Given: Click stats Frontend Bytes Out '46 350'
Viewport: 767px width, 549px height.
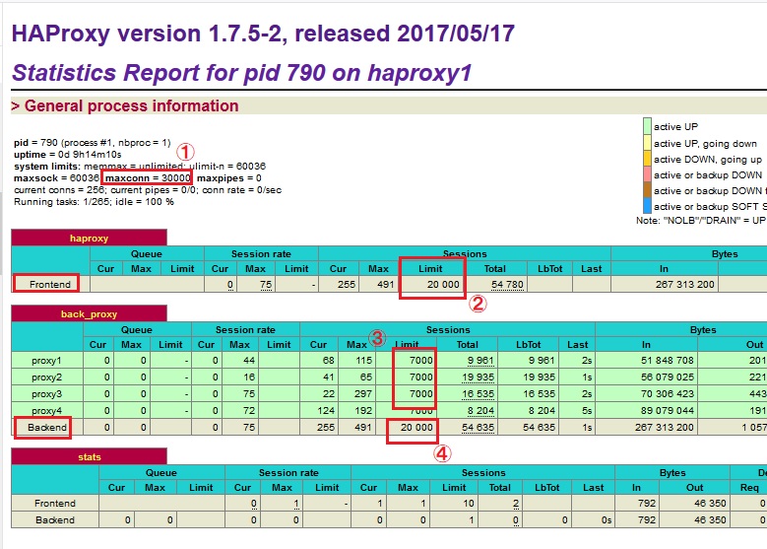Looking at the screenshot, I should coord(710,503).
